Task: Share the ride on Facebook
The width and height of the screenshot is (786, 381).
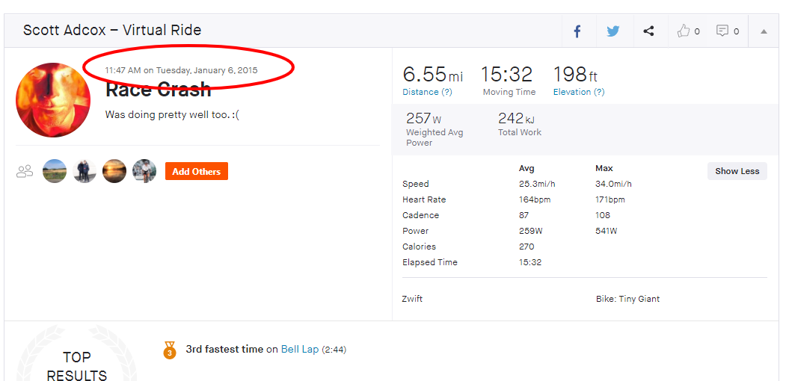Action: pyautogui.click(x=577, y=31)
